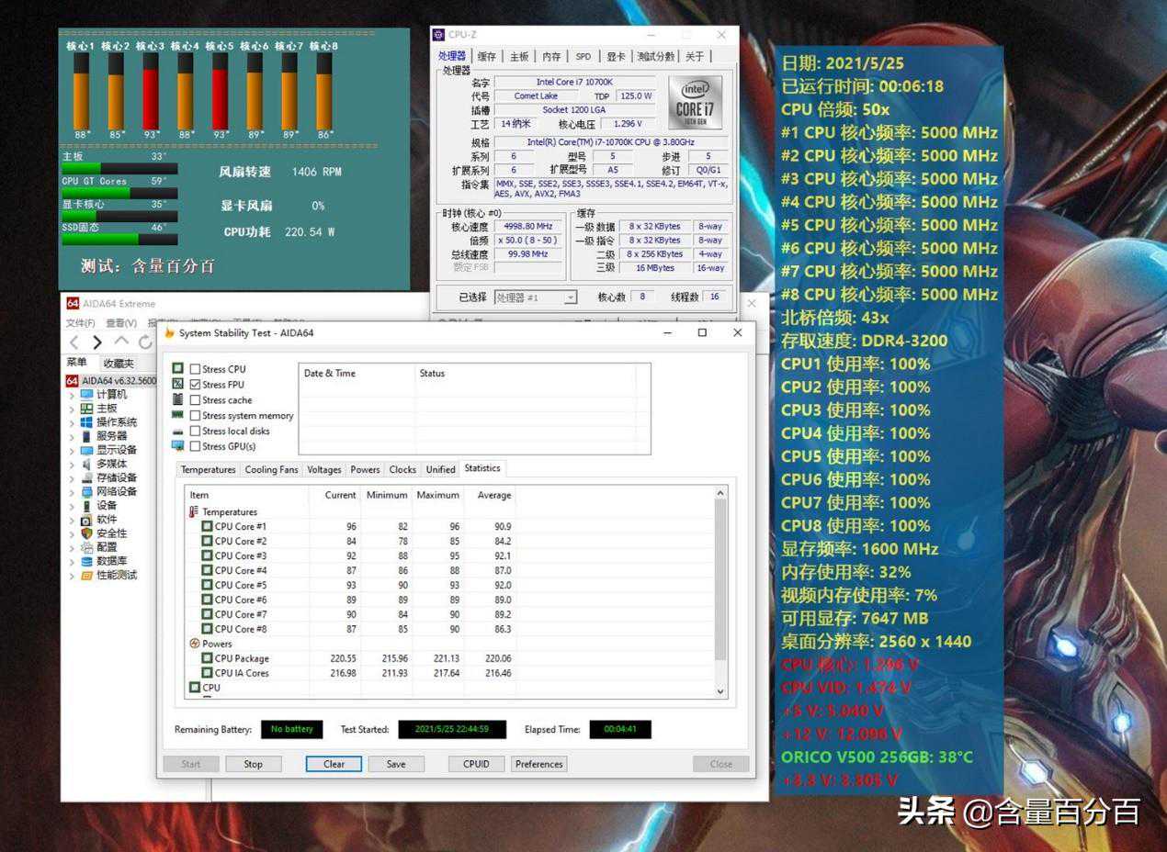
Task: Click the 主板 motherboard icon in tree
Action: coord(87,409)
